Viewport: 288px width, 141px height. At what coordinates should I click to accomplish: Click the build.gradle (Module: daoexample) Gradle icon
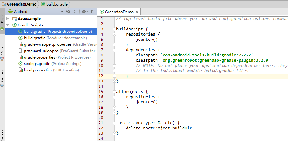21,38
